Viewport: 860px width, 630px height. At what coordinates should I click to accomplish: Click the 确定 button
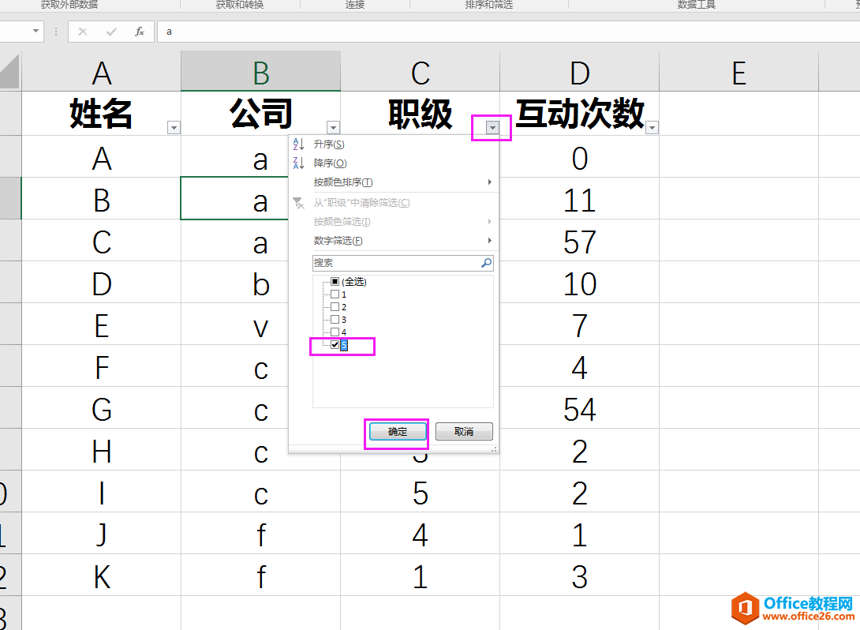point(398,432)
